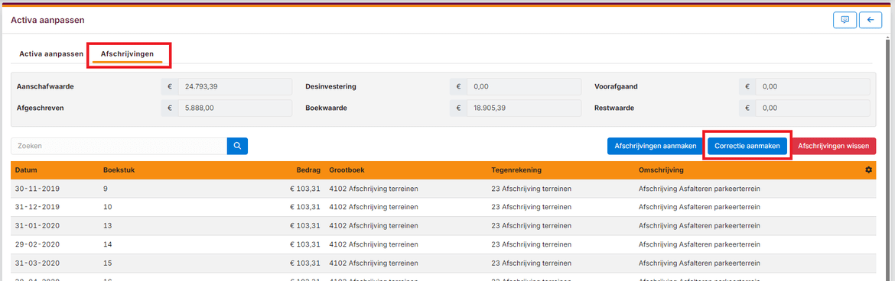This screenshot has height=281, width=895.
Task: Select the Afschrijvingen tab
Action: pos(127,54)
